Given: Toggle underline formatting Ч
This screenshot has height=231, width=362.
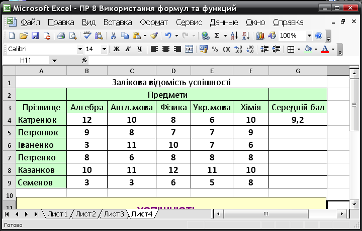Looking at the screenshot, I should pyautogui.click(x=140, y=49).
